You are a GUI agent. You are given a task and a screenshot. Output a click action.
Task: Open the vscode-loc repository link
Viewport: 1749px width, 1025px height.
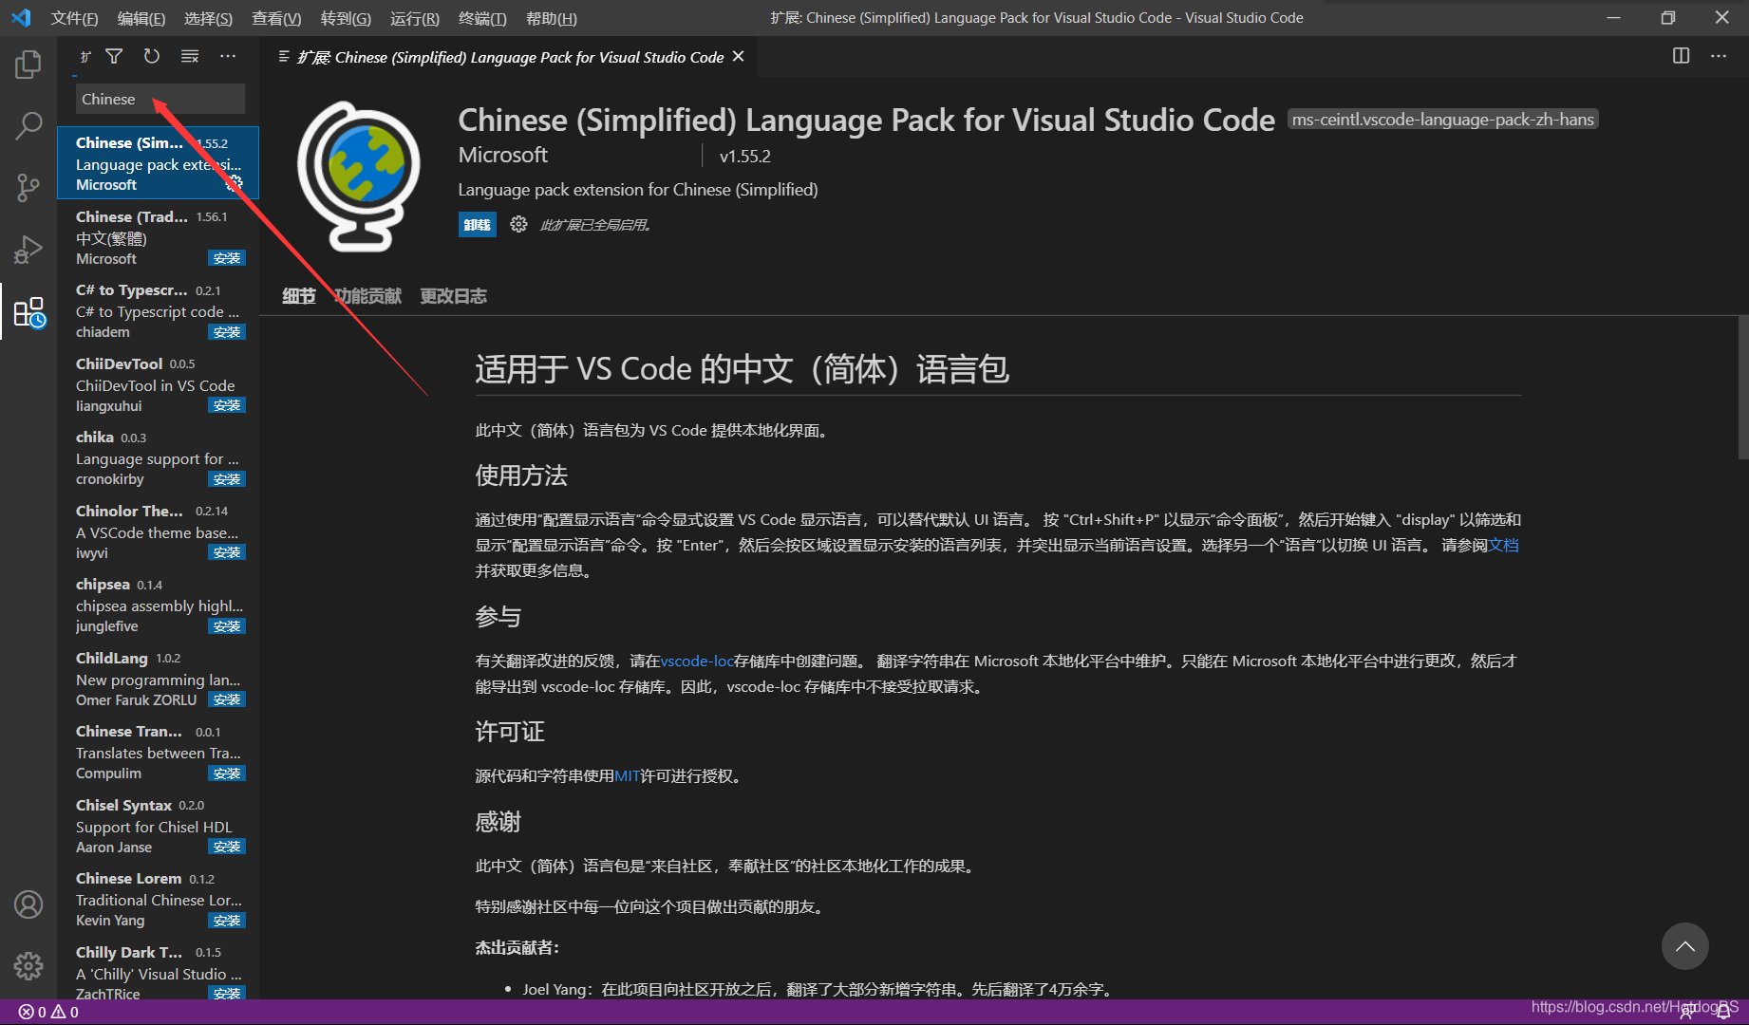click(697, 661)
